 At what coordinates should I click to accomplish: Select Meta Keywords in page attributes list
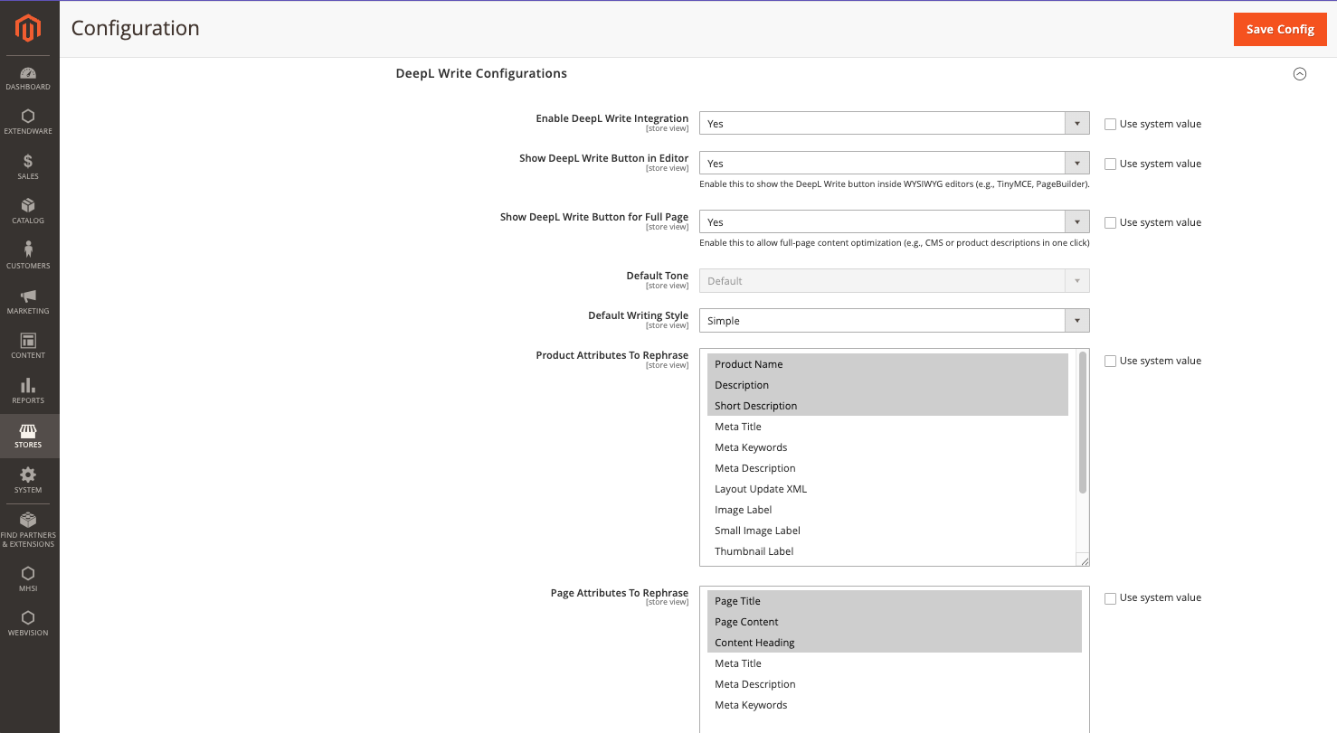[895, 705]
